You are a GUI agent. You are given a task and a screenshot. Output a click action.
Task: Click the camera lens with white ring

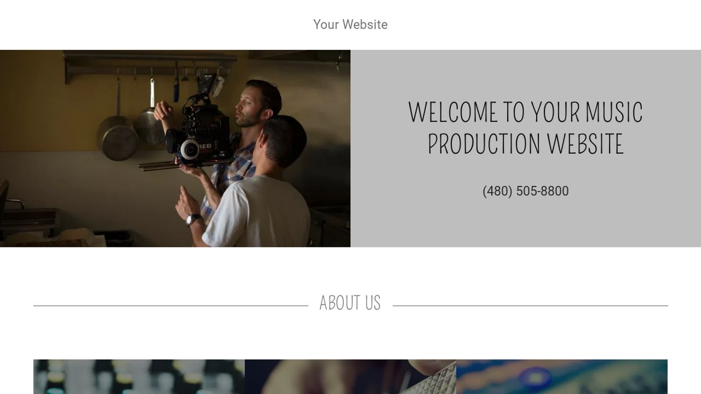coord(189,149)
